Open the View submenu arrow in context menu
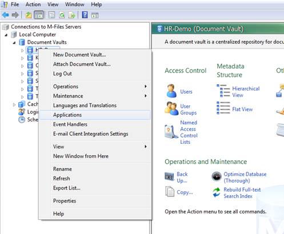The image size is (284, 234). click(146, 147)
